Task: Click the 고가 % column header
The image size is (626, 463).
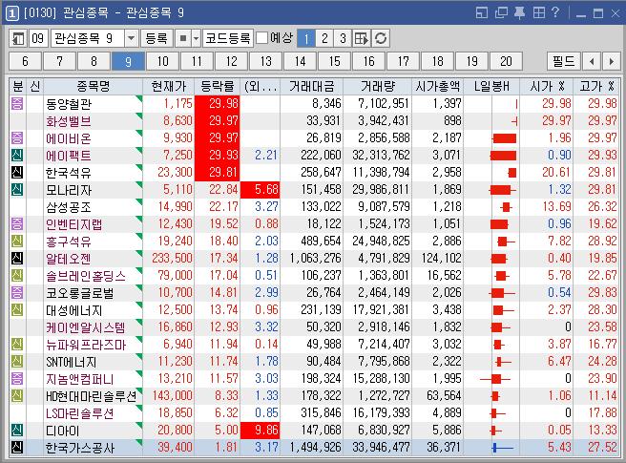Action: [x=596, y=86]
